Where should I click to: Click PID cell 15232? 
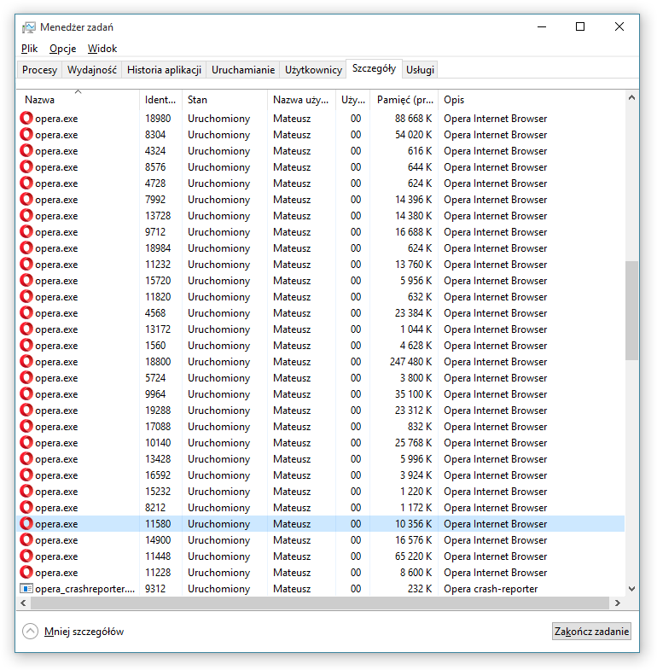[158, 491]
